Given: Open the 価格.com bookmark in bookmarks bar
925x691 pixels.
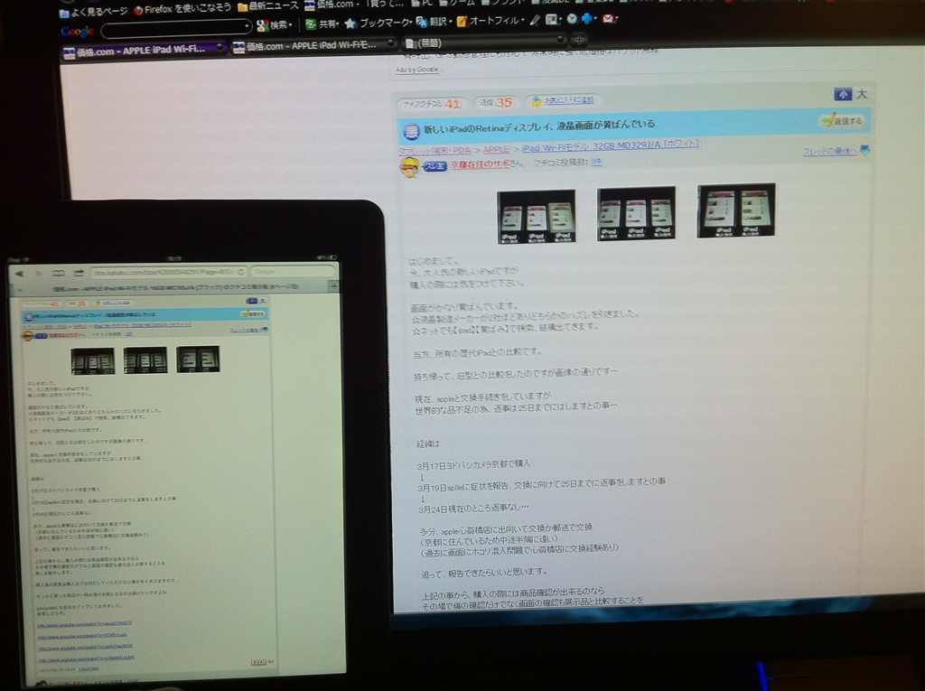Looking at the screenshot, I should click(353, 5).
